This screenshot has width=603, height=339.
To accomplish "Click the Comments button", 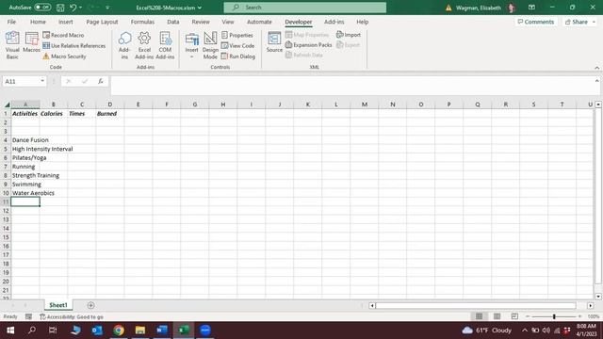I will (536, 22).
